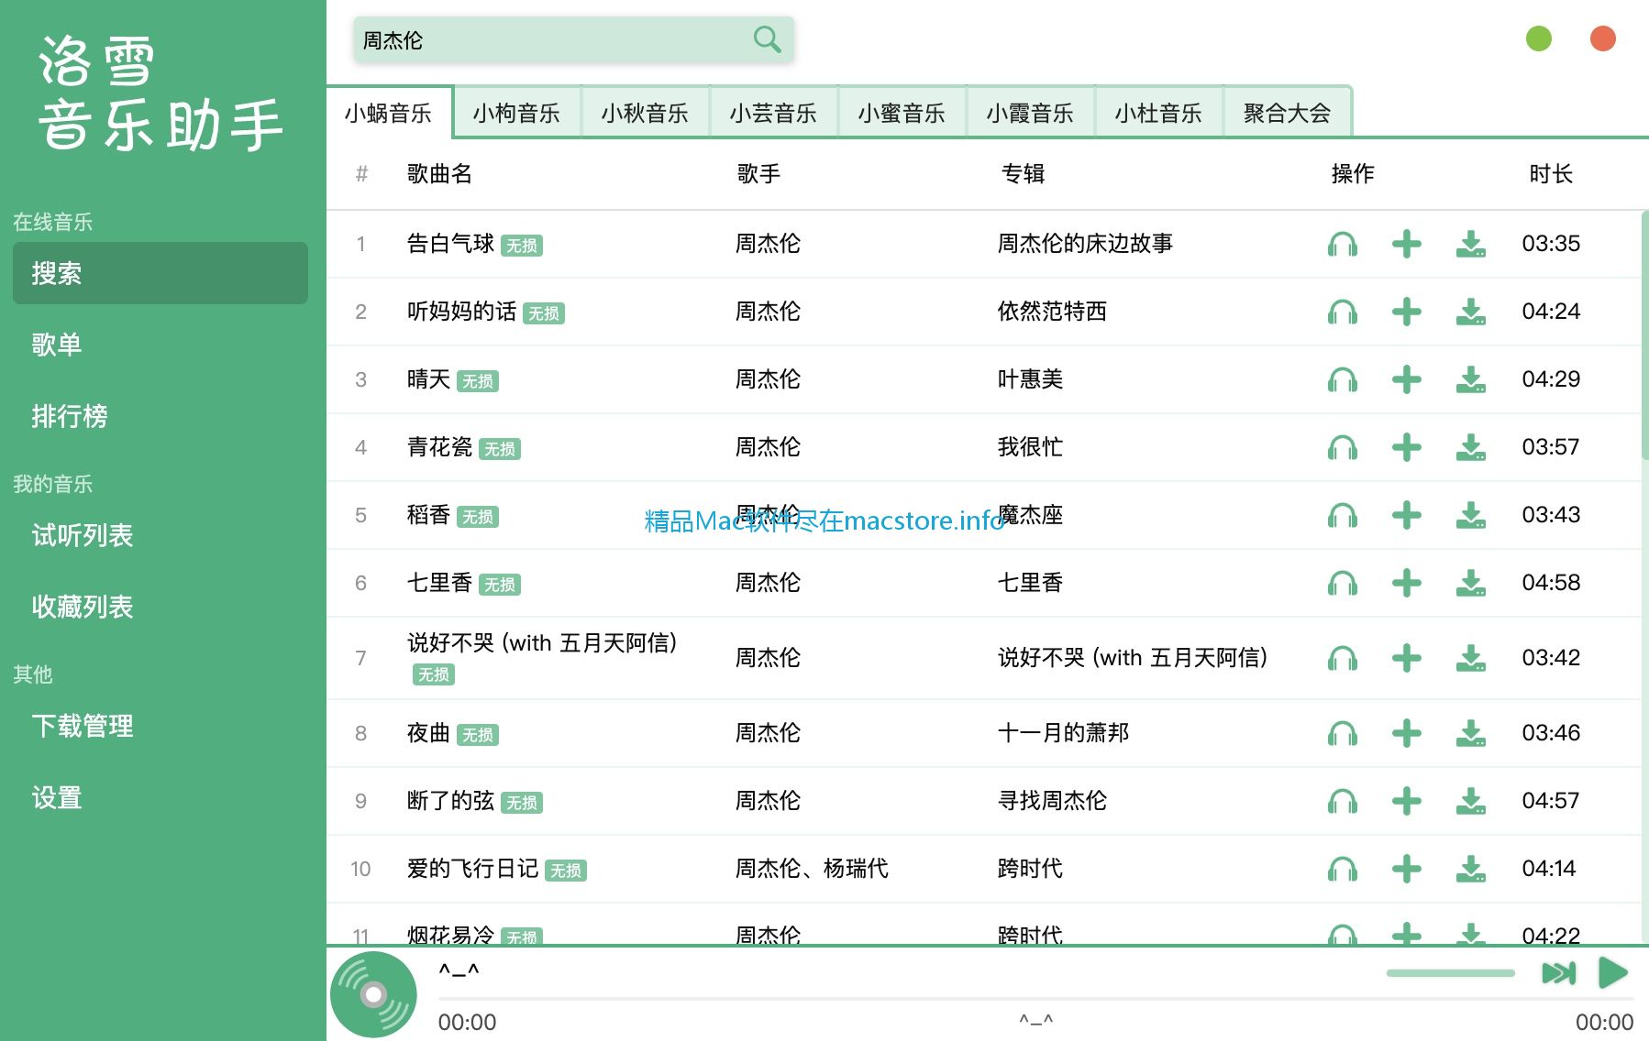The height and width of the screenshot is (1041, 1649).
Task: Switch to the 小芸音乐 source tab
Action: tap(773, 113)
